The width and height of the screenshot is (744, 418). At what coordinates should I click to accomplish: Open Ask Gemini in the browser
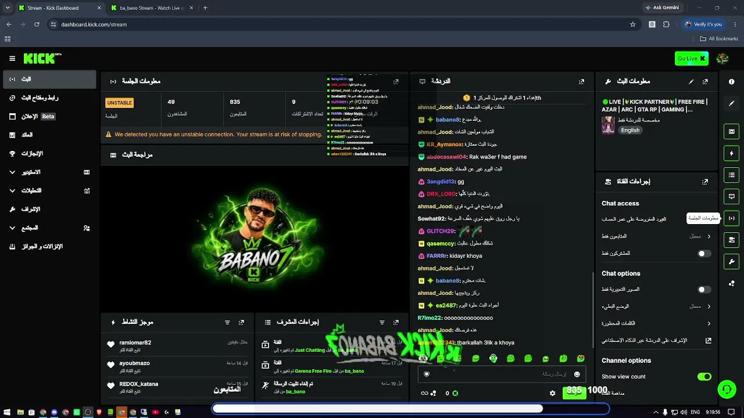661,8
